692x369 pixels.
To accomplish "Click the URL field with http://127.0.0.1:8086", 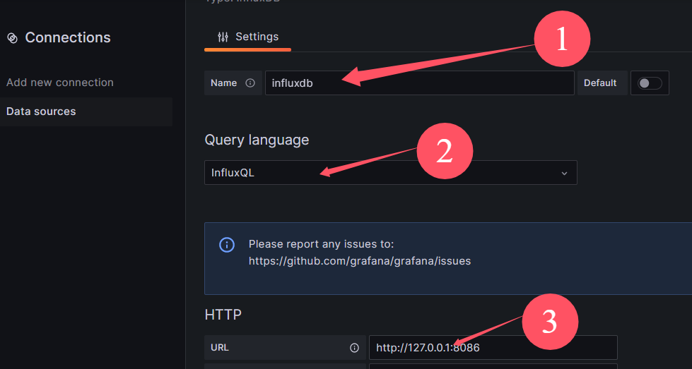I will point(493,347).
